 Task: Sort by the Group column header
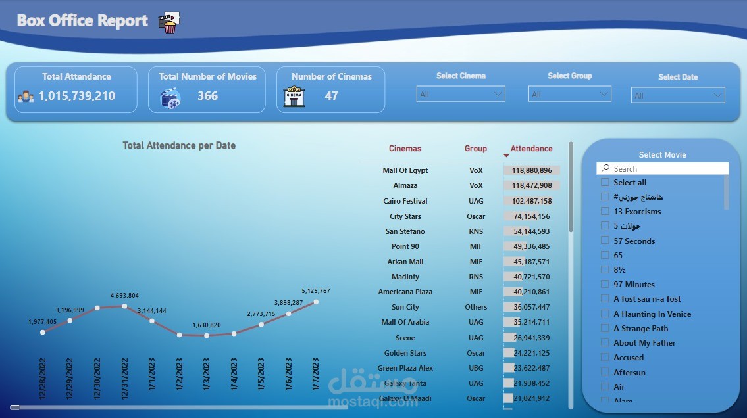(475, 149)
